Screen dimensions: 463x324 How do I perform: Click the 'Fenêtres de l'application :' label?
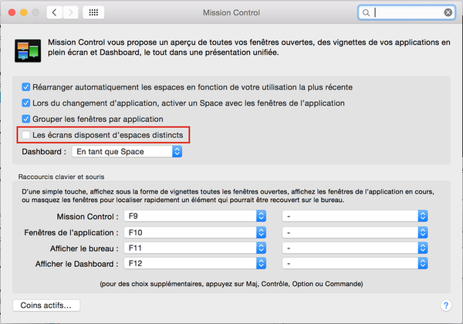click(71, 232)
